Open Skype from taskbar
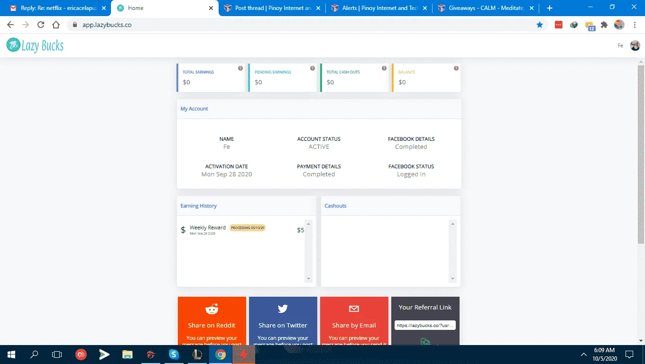The width and height of the screenshot is (645, 364). point(174,354)
